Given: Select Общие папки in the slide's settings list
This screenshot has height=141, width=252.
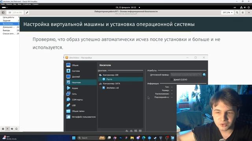Looking at the screenshot, I should (x=81, y=111).
